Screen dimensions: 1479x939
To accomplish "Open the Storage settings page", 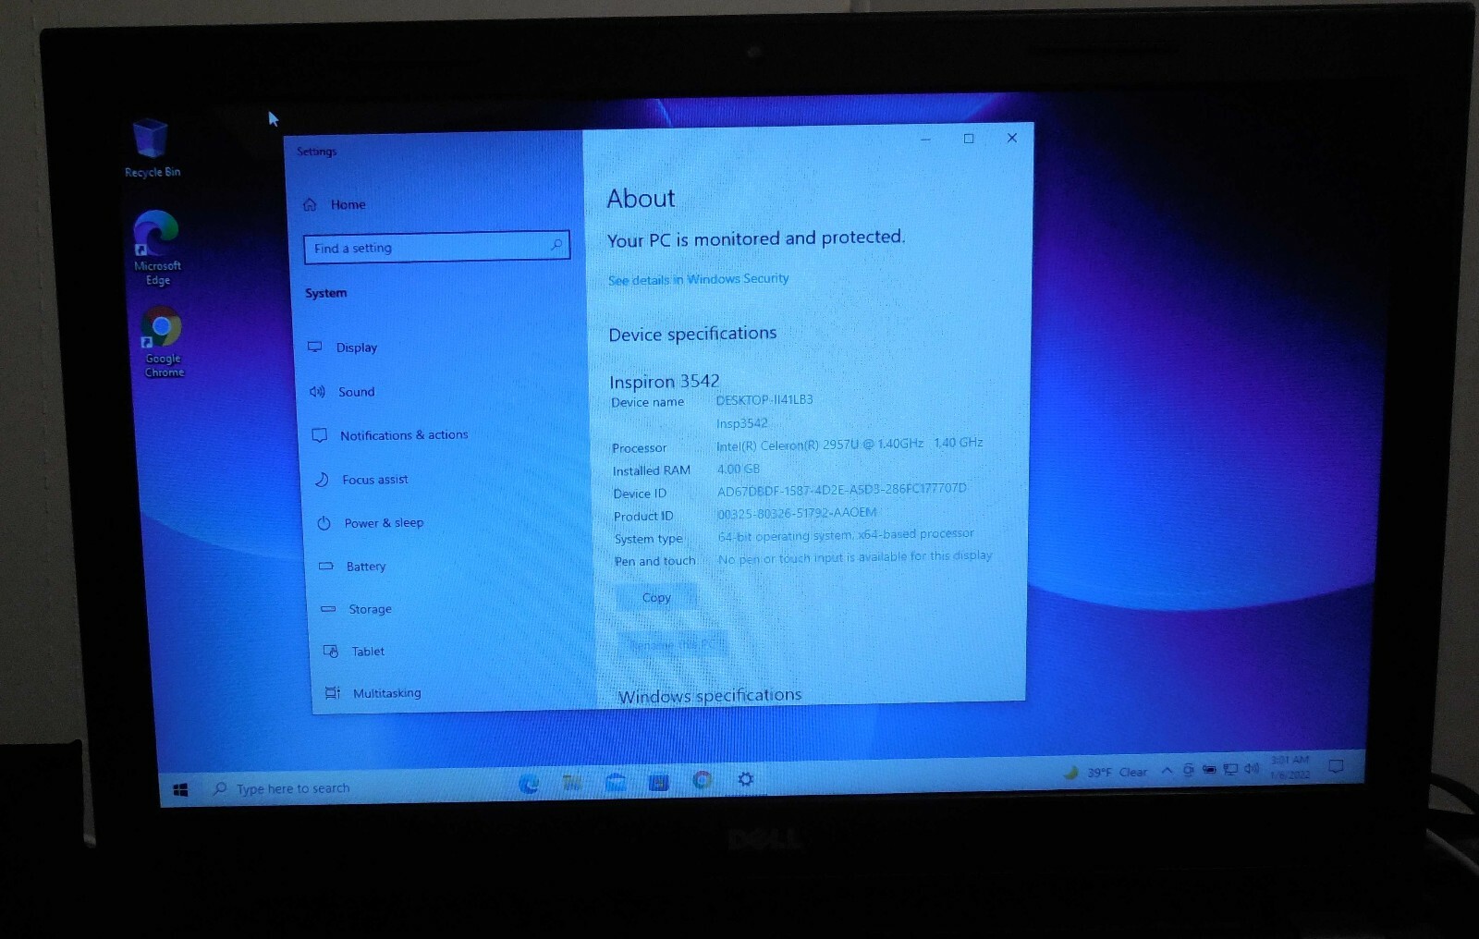I will coord(356,609).
